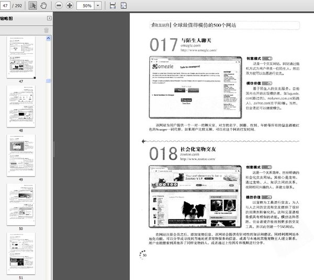This screenshot has width=314, height=280.
Task: Click the http://www.zootoo.com/ URL text
Action: [x=198, y=159]
